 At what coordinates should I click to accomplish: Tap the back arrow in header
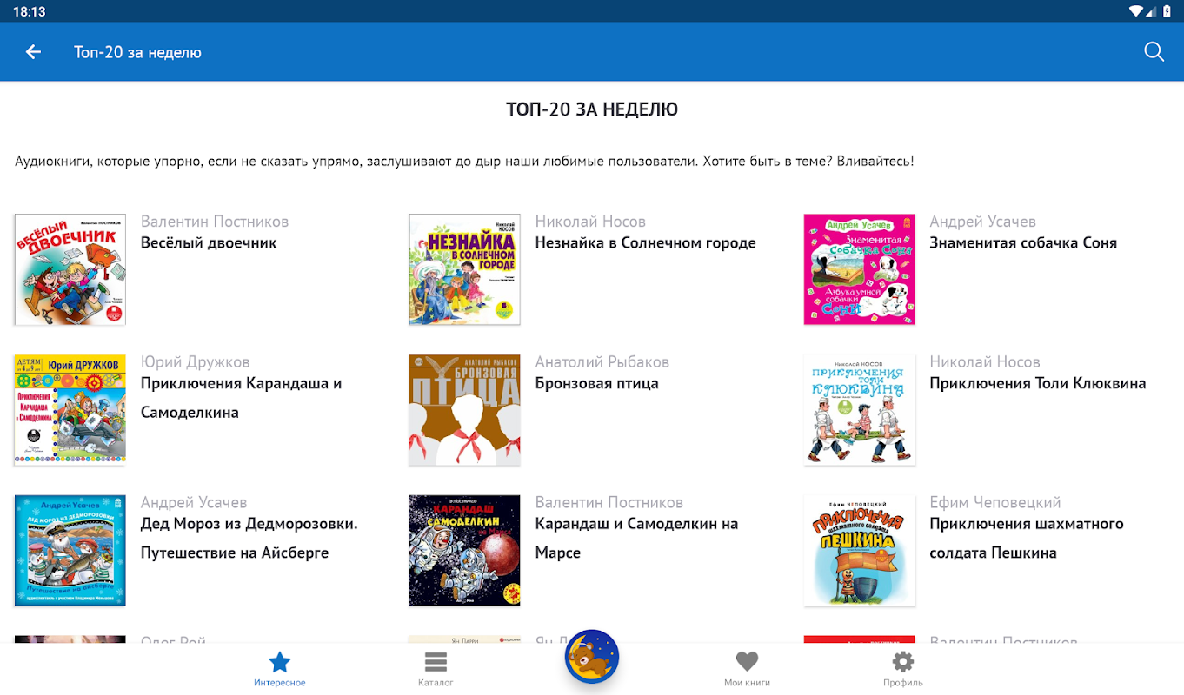[33, 52]
